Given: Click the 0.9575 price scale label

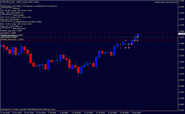Looking at the screenshot, I should (x=181, y=110).
